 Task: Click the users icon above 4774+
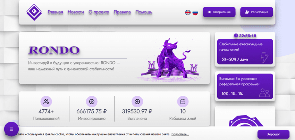46,102
